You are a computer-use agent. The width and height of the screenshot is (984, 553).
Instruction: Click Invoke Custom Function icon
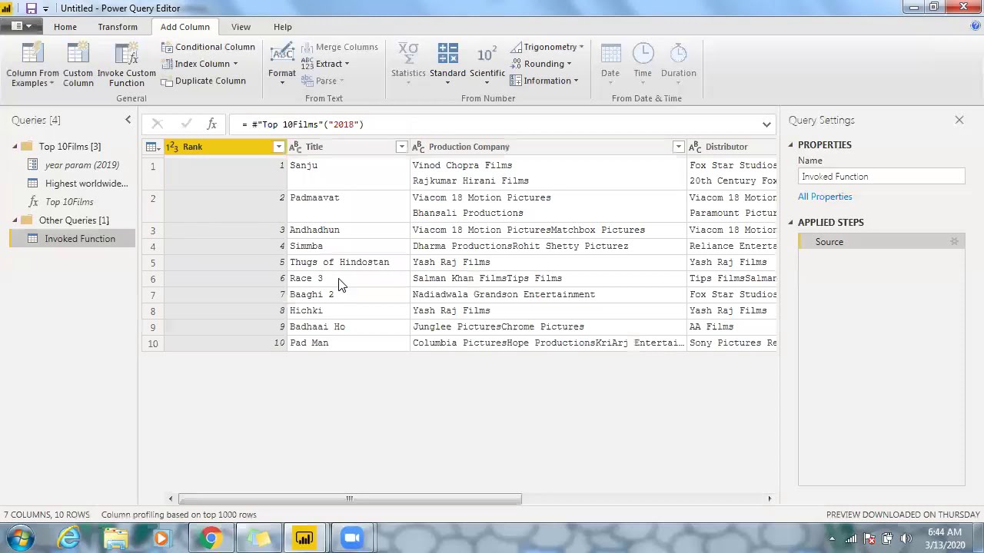pos(126,65)
